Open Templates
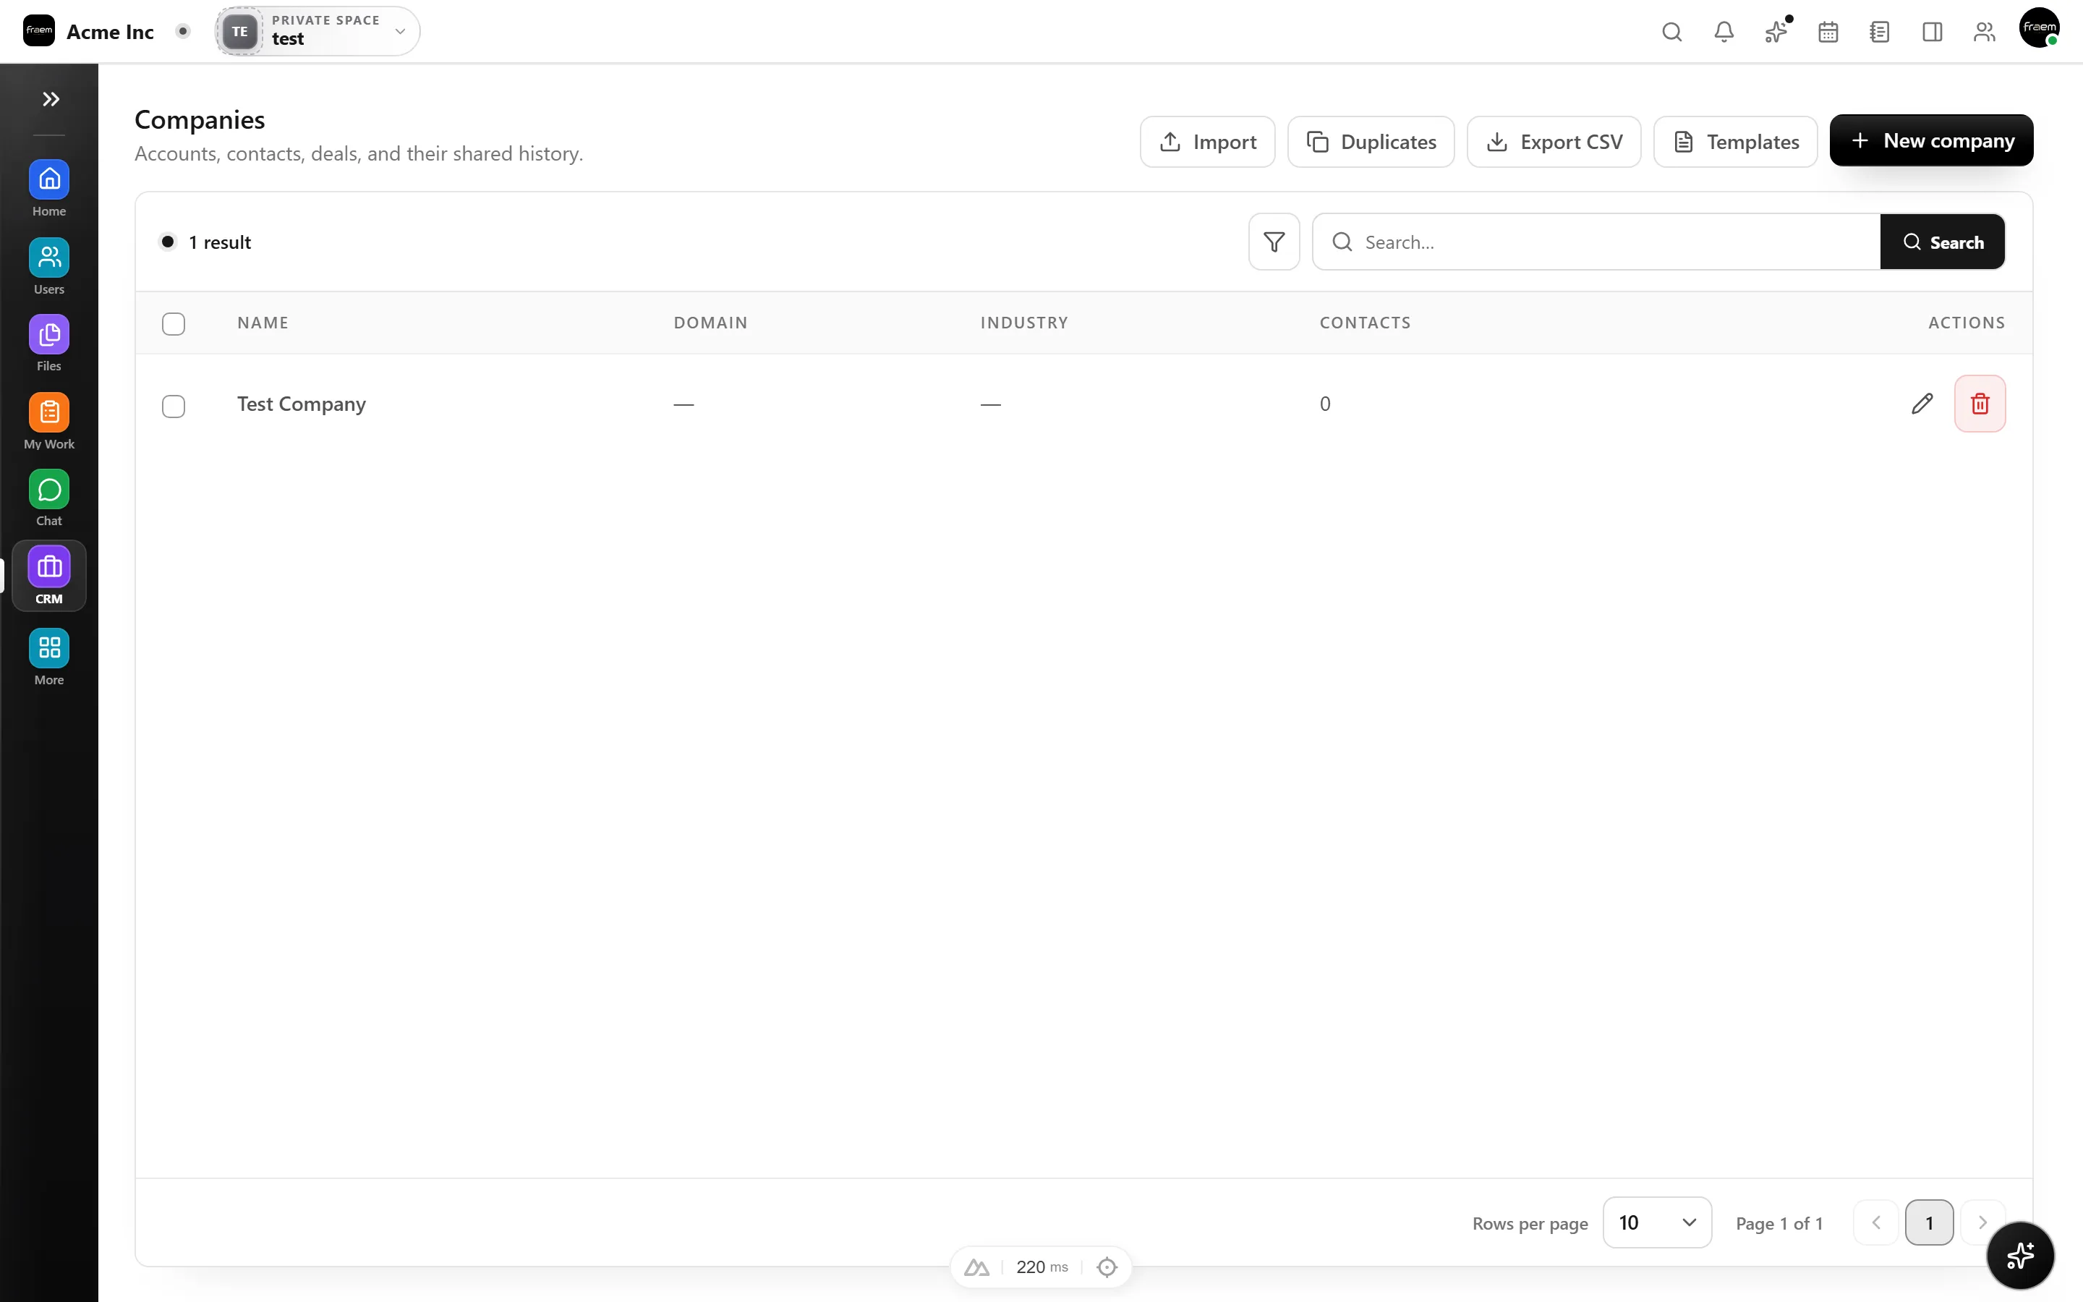The width and height of the screenshot is (2083, 1302). 1735,142
